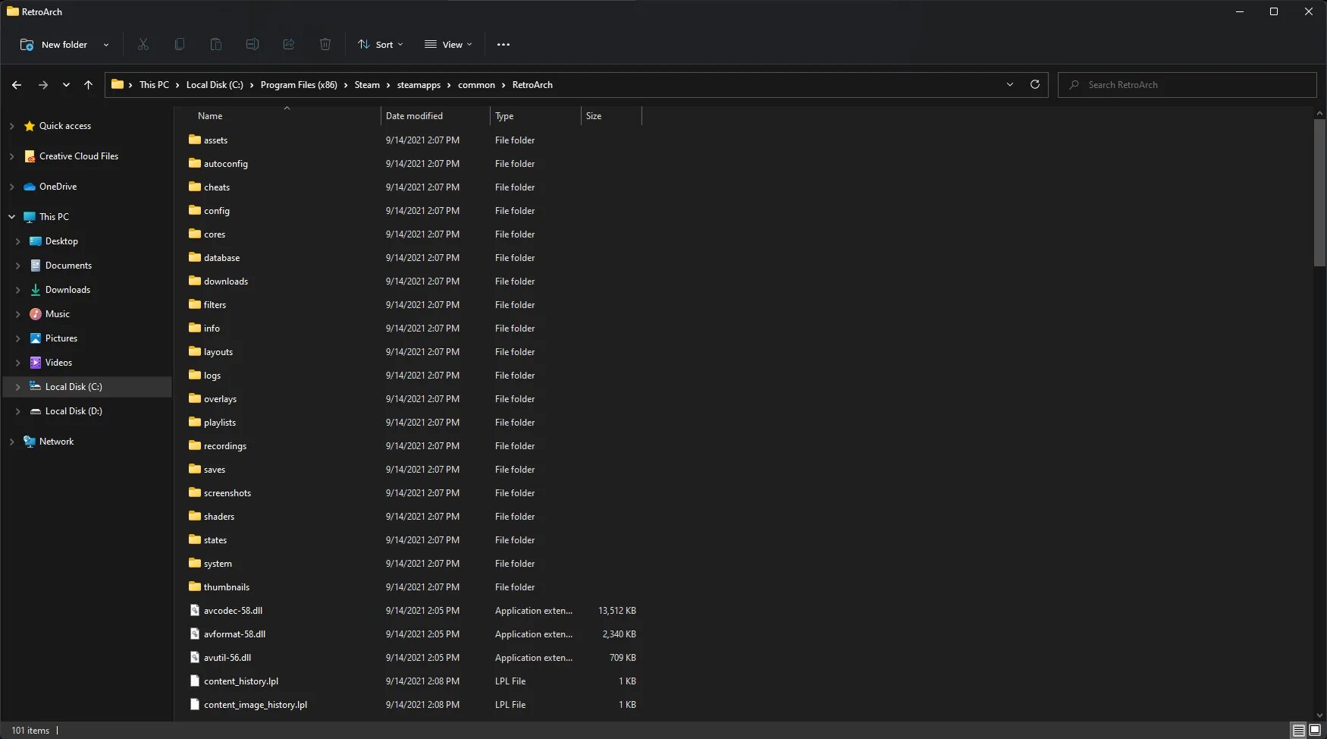Select the avutil-56.dll file
The image size is (1327, 739).
(x=413, y=658)
